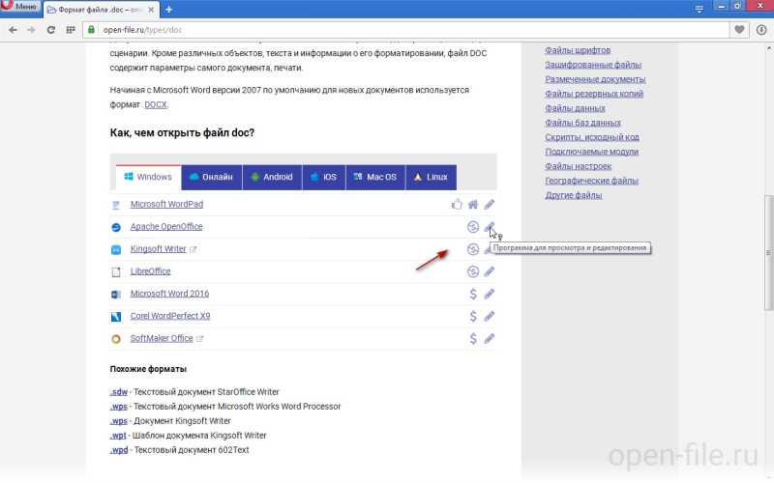Click the tab menu icon in title bar

[x=699, y=9]
